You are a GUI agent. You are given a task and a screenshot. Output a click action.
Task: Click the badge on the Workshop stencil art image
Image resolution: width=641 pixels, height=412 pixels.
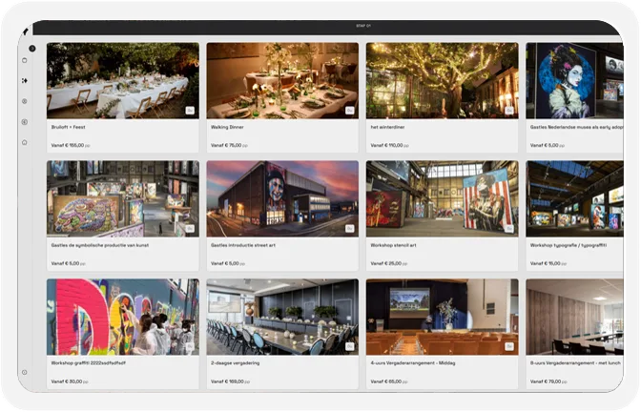point(509,229)
